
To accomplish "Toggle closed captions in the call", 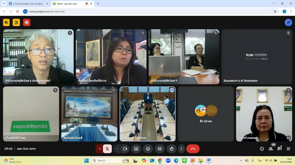I will (x=160, y=149).
